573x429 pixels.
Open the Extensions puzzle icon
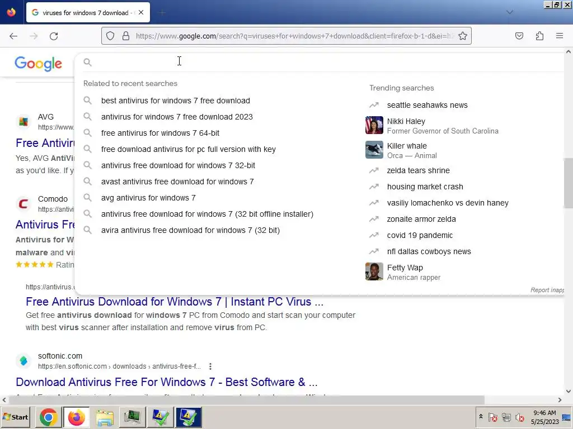539,36
